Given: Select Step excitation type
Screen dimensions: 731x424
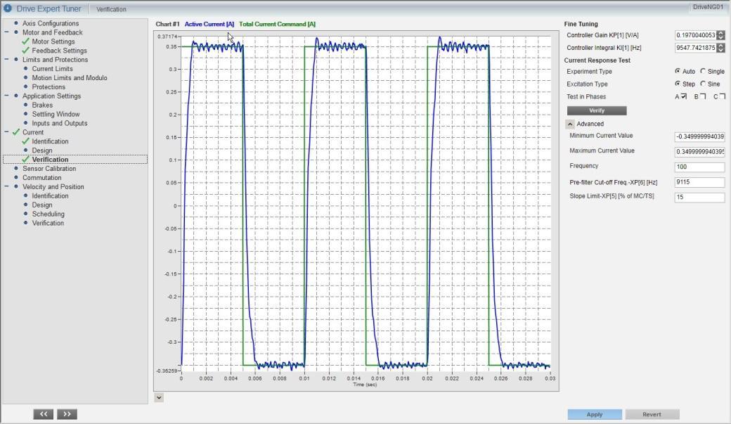Looking at the screenshot, I should pos(678,84).
